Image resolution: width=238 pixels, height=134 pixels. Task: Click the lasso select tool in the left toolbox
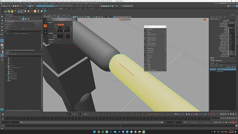(x=2, y=20)
